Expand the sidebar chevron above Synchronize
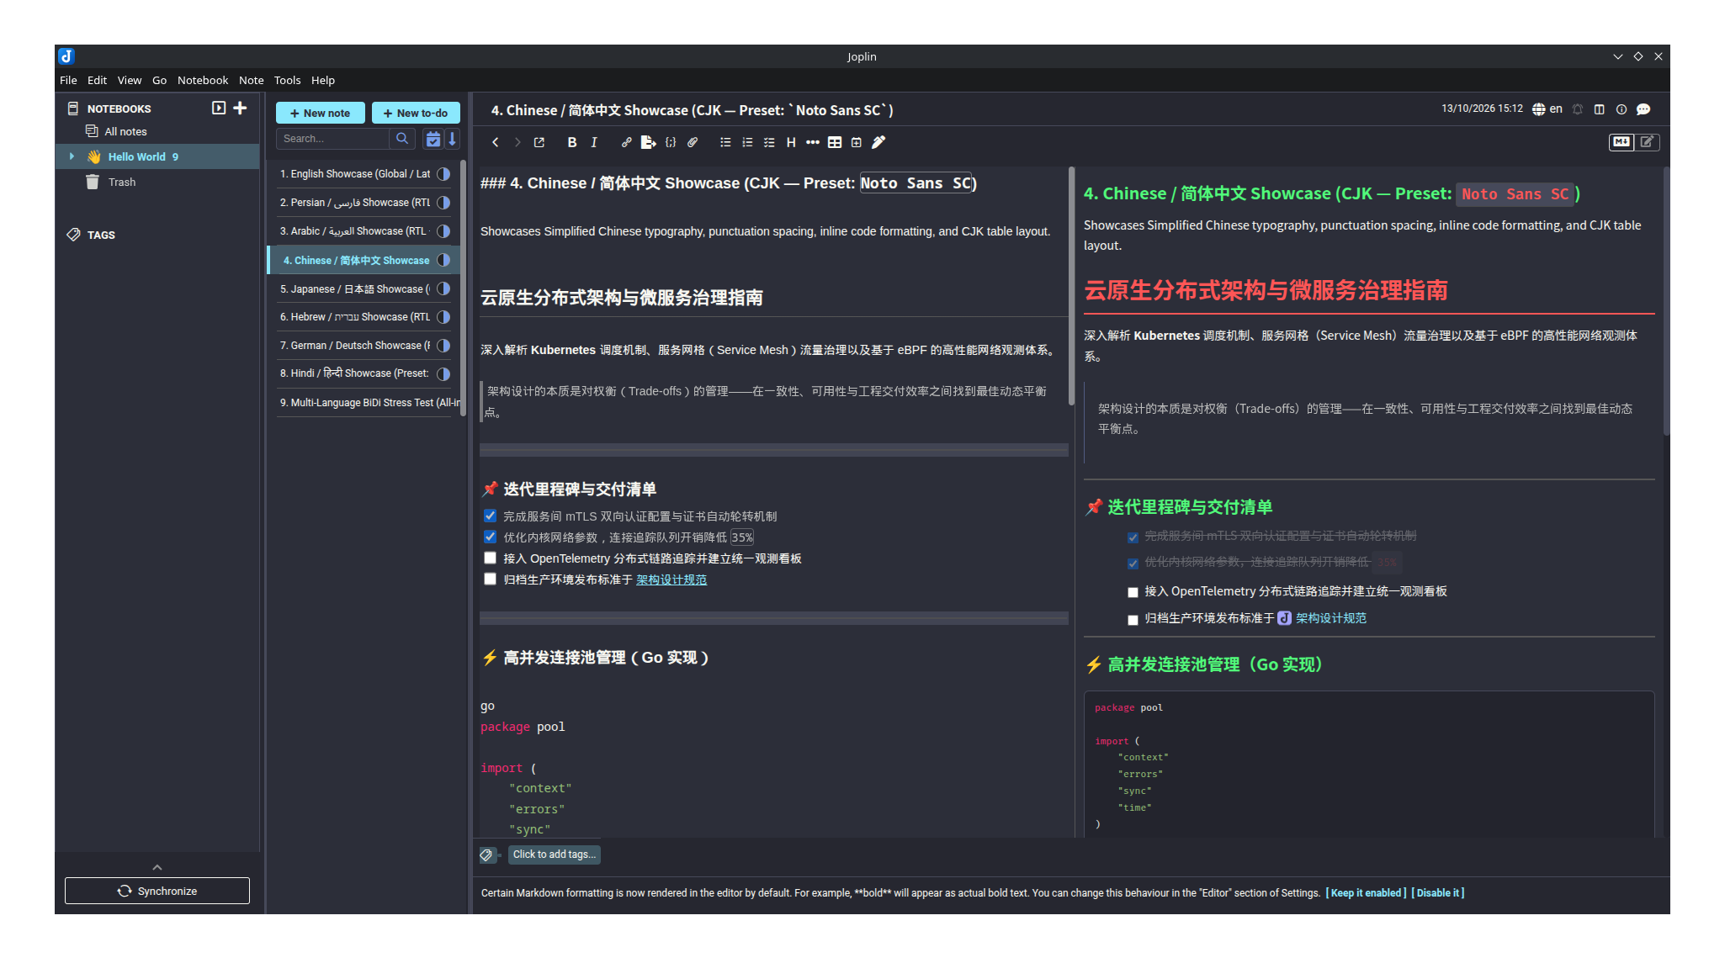The image size is (1725, 979). 157,867
